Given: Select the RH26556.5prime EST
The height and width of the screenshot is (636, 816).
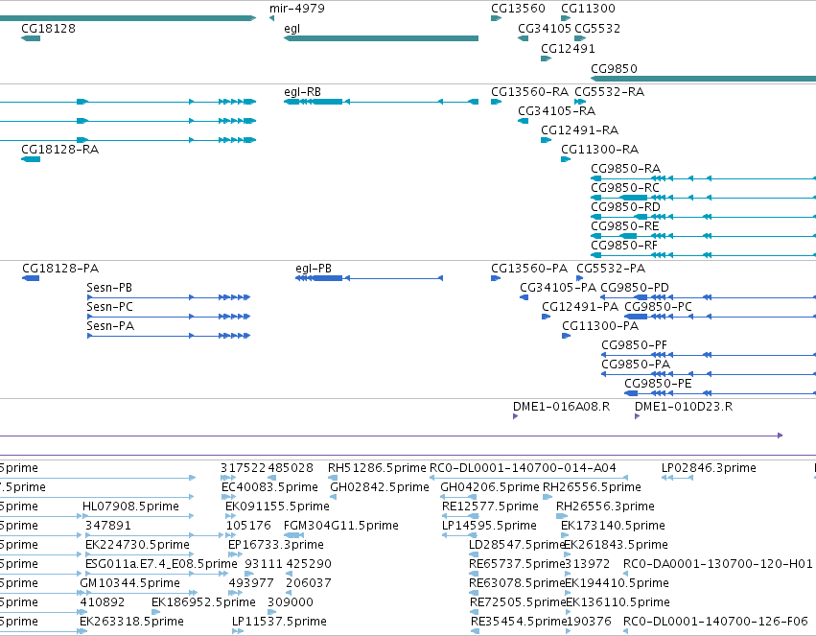Looking at the screenshot, I should point(548,497).
